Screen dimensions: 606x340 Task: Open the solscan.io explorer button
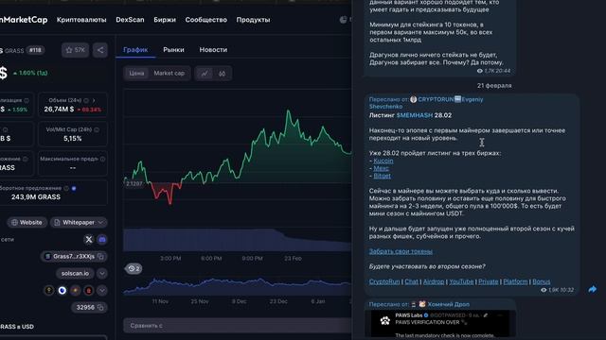75,273
